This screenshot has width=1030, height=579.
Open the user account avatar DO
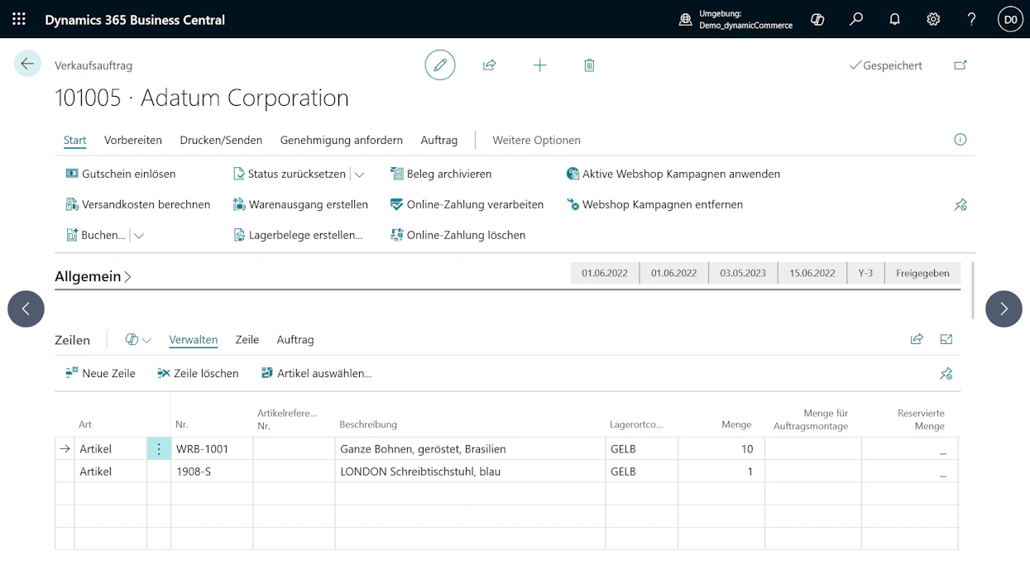pos(1010,19)
